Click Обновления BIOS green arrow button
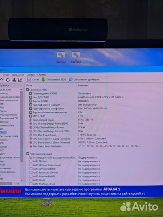 pyautogui.click(x=54, y=80)
